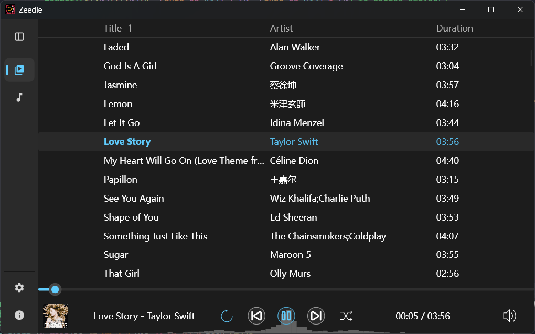Viewport: 535px width, 334px height.
Task: Open settings via gear icon
Action: [x=19, y=288]
